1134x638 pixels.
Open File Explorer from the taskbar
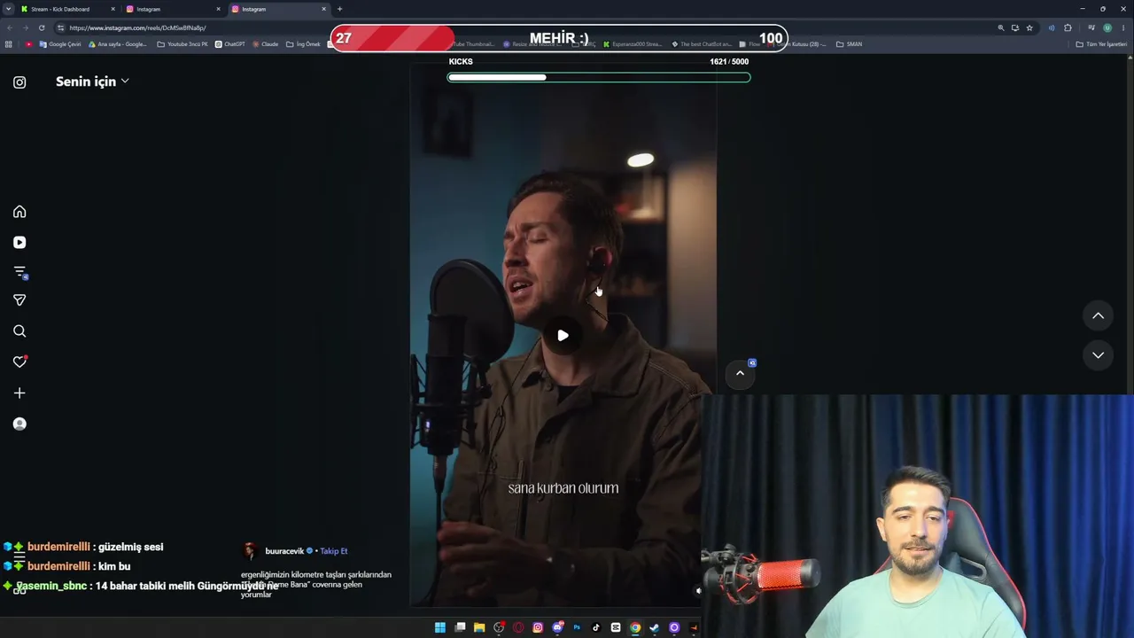click(479, 627)
